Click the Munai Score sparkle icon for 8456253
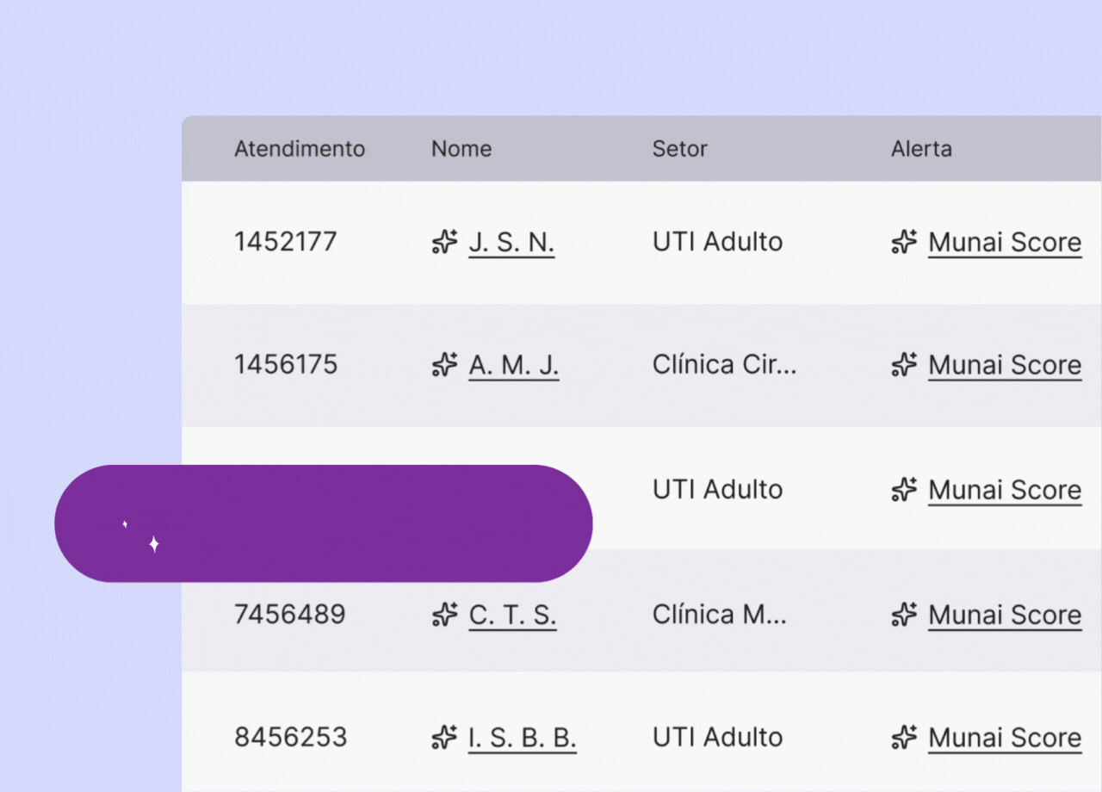Screen dimensions: 1102x792 tap(904, 737)
